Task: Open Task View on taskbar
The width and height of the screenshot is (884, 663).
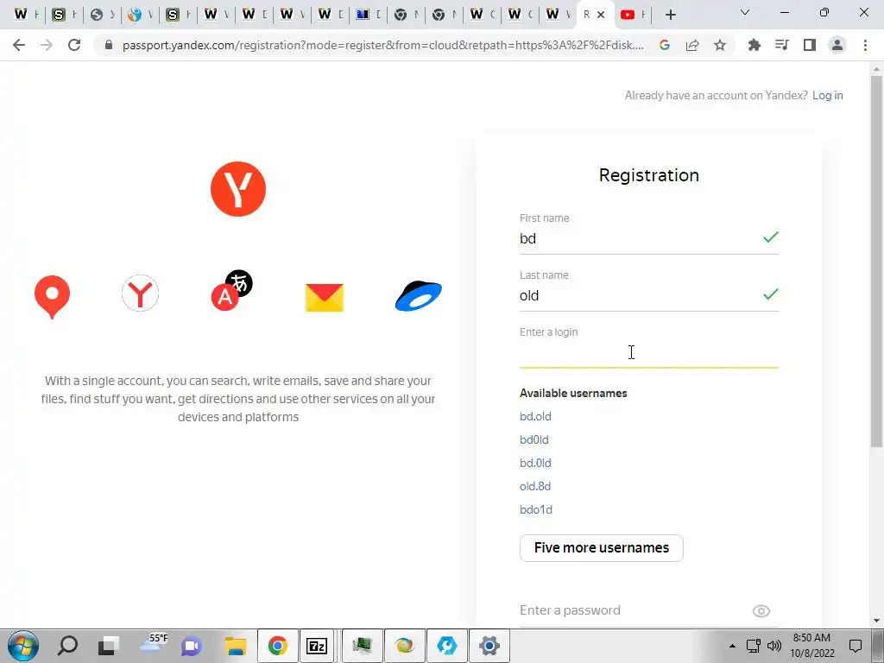Action: [x=108, y=646]
